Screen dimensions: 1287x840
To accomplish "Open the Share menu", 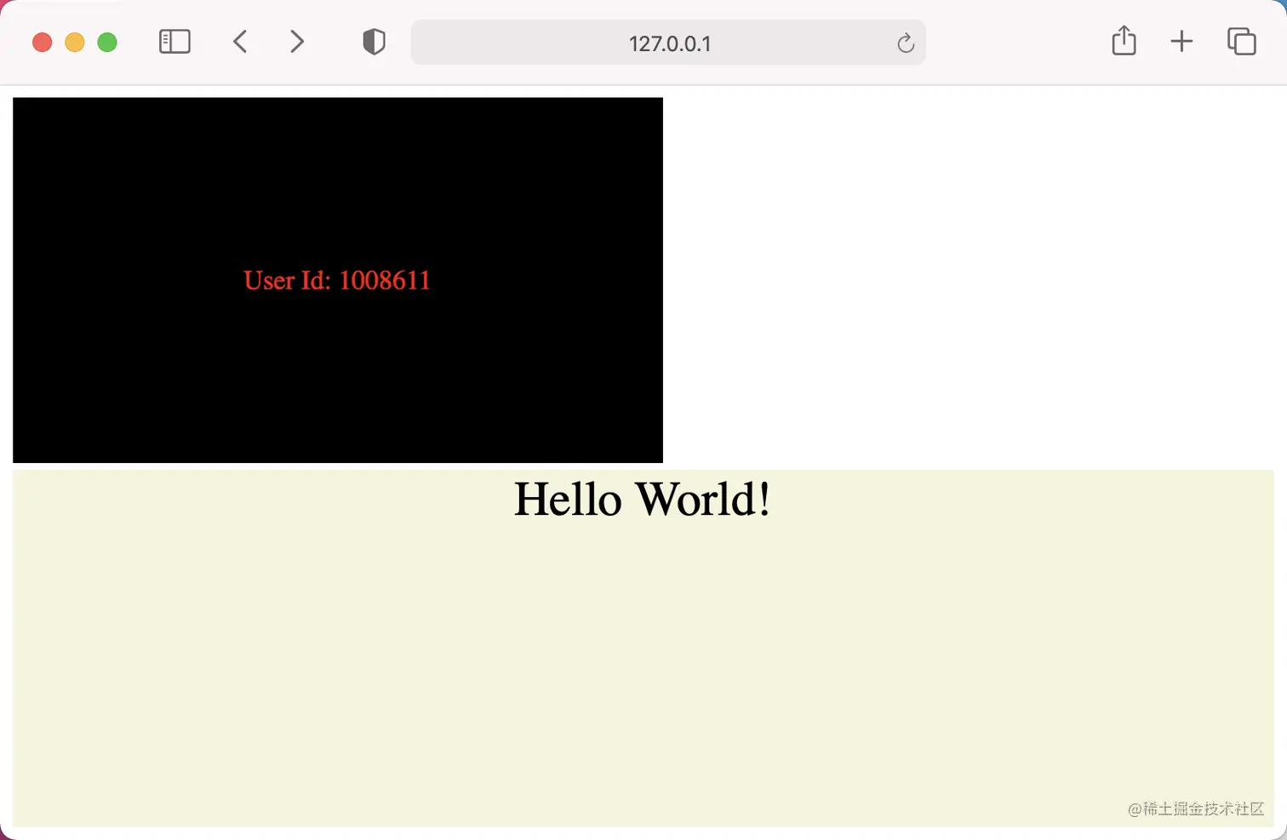I will (x=1124, y=41).
